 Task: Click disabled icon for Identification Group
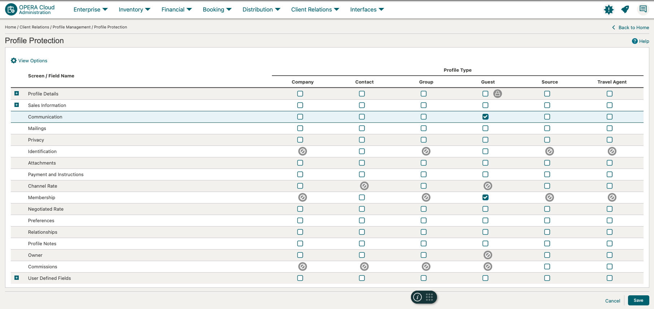pos(426,151)
